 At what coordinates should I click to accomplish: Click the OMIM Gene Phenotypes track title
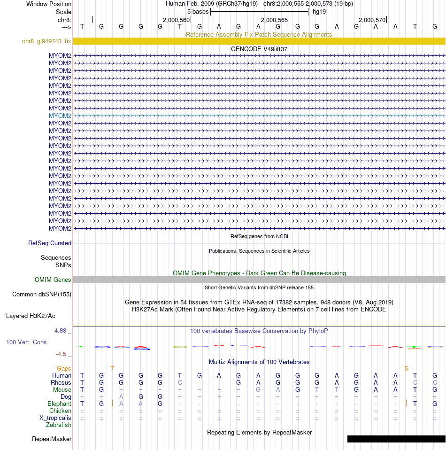(x=259, y=273)
